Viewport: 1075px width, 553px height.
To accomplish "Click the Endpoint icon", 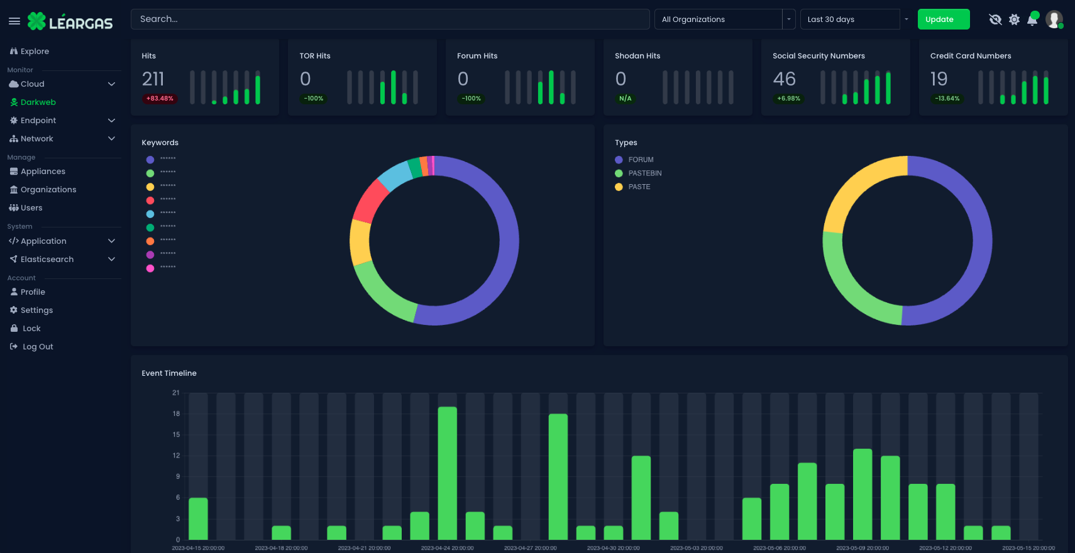I will 14,121.
